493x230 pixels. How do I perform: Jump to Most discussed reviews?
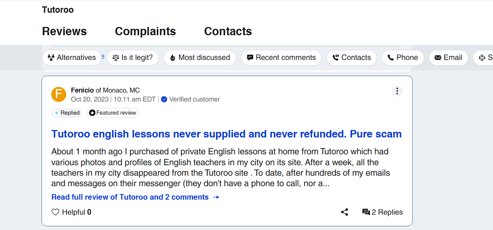(x=199, y=58)
